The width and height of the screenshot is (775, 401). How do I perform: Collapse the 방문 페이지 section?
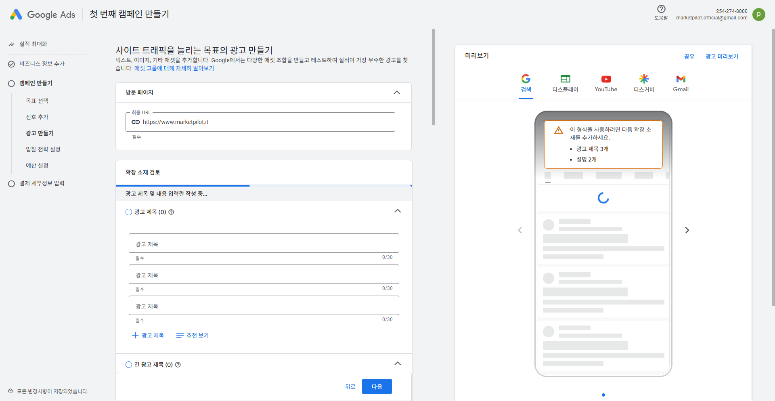[x=397, y=92]
